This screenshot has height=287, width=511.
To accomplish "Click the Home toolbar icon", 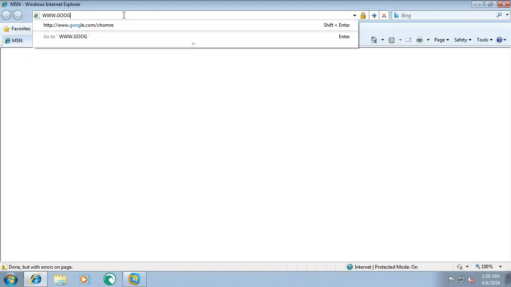I will point(374,40).
